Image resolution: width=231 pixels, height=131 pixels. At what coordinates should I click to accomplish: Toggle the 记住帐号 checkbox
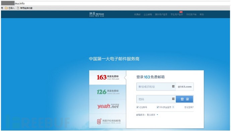137,107
